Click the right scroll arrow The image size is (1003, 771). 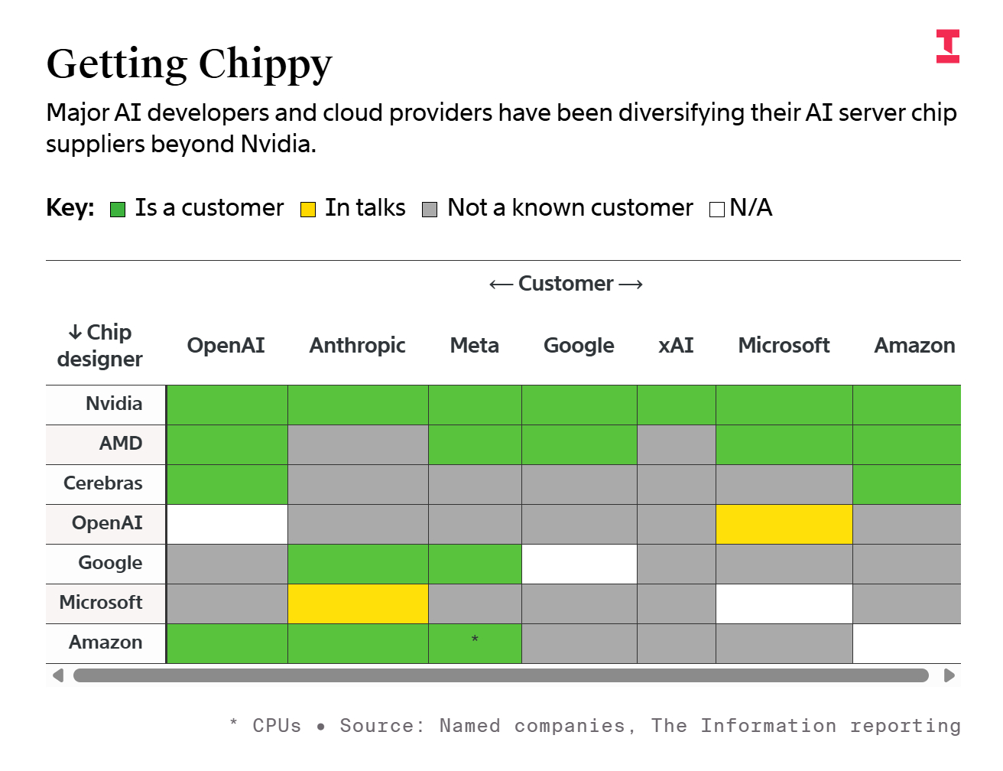pos(949,675)
